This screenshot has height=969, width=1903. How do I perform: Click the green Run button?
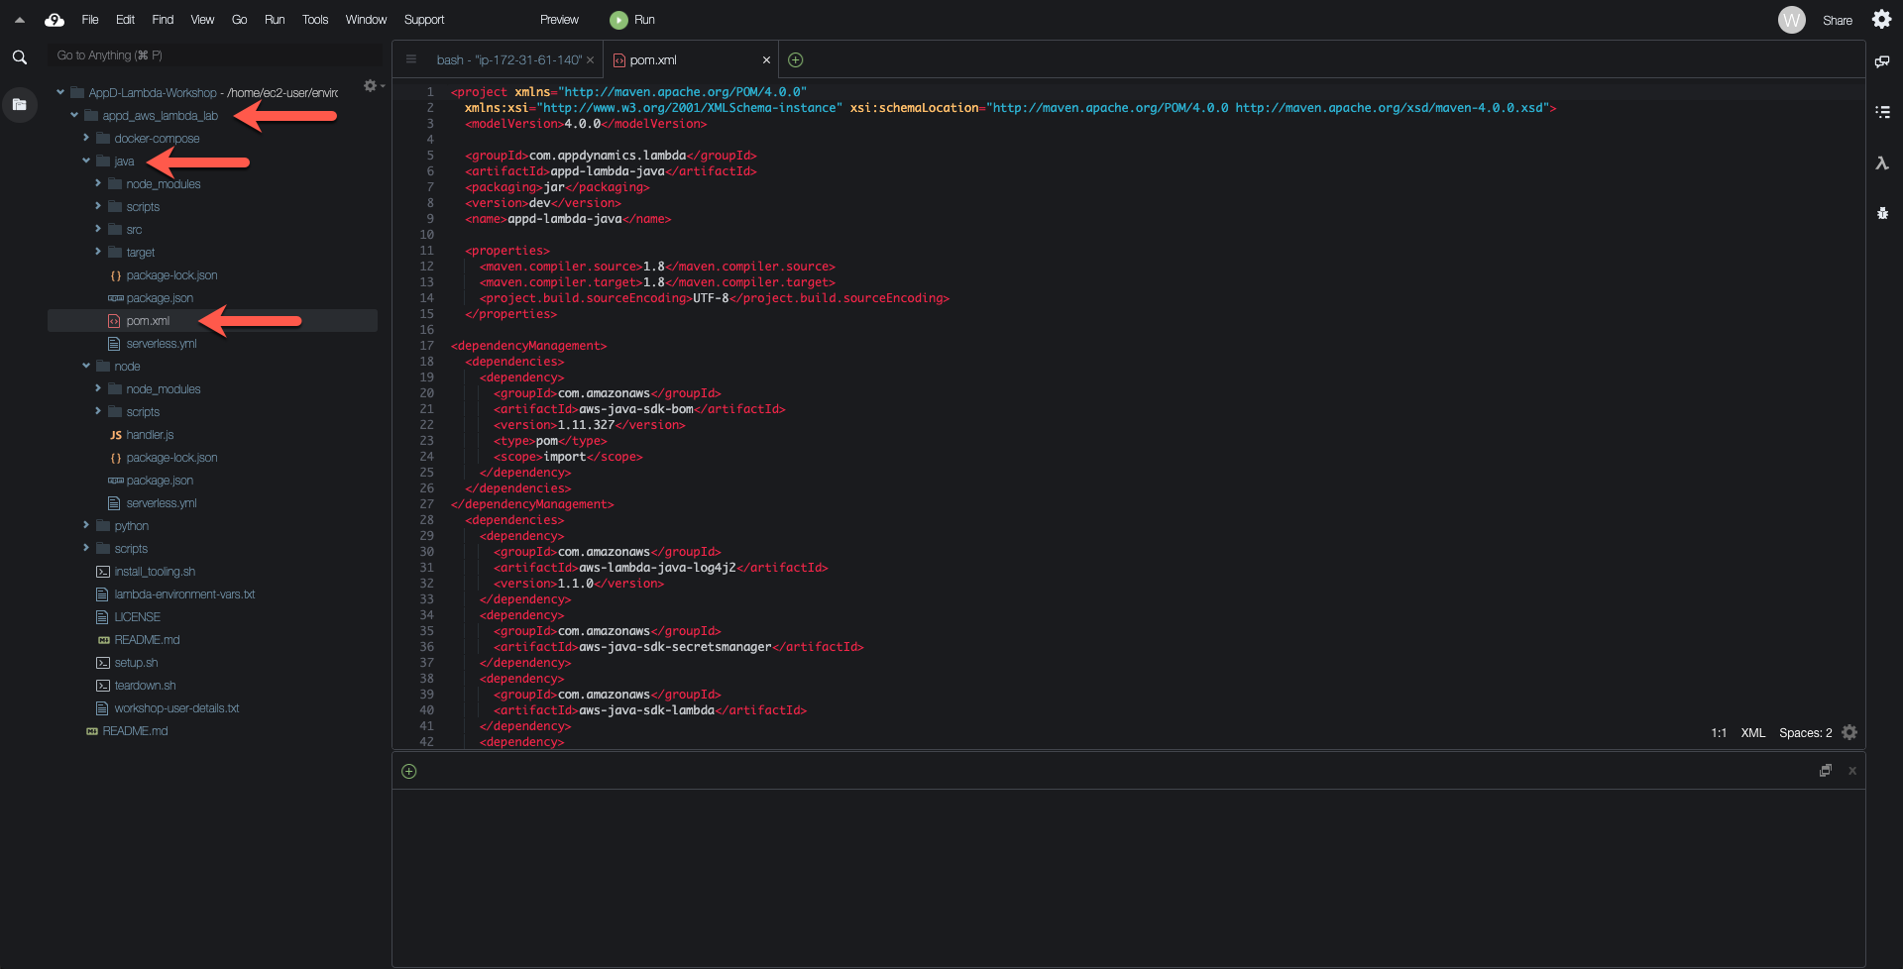(x=632, y=20)
